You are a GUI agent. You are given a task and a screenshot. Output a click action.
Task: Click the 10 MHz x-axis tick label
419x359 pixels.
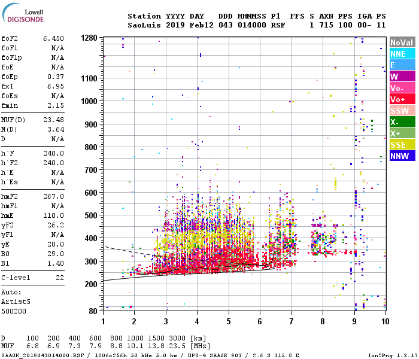(x=385, y=321)
